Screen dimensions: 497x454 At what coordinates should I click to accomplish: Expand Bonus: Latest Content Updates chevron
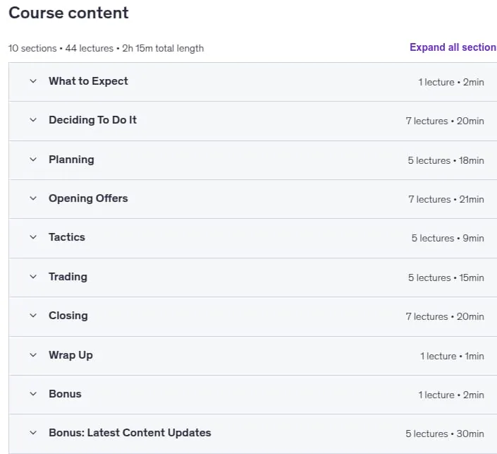[x=33, y=432]
